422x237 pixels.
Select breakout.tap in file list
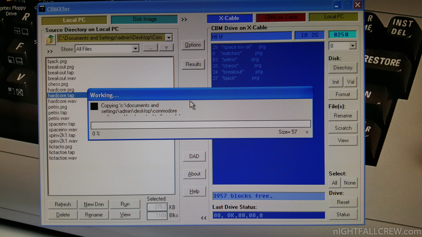[61, 73]
